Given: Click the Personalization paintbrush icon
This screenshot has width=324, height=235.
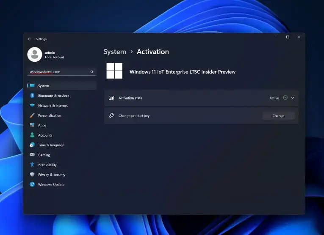Looking at the screenshot, I should tap(32, 115).
